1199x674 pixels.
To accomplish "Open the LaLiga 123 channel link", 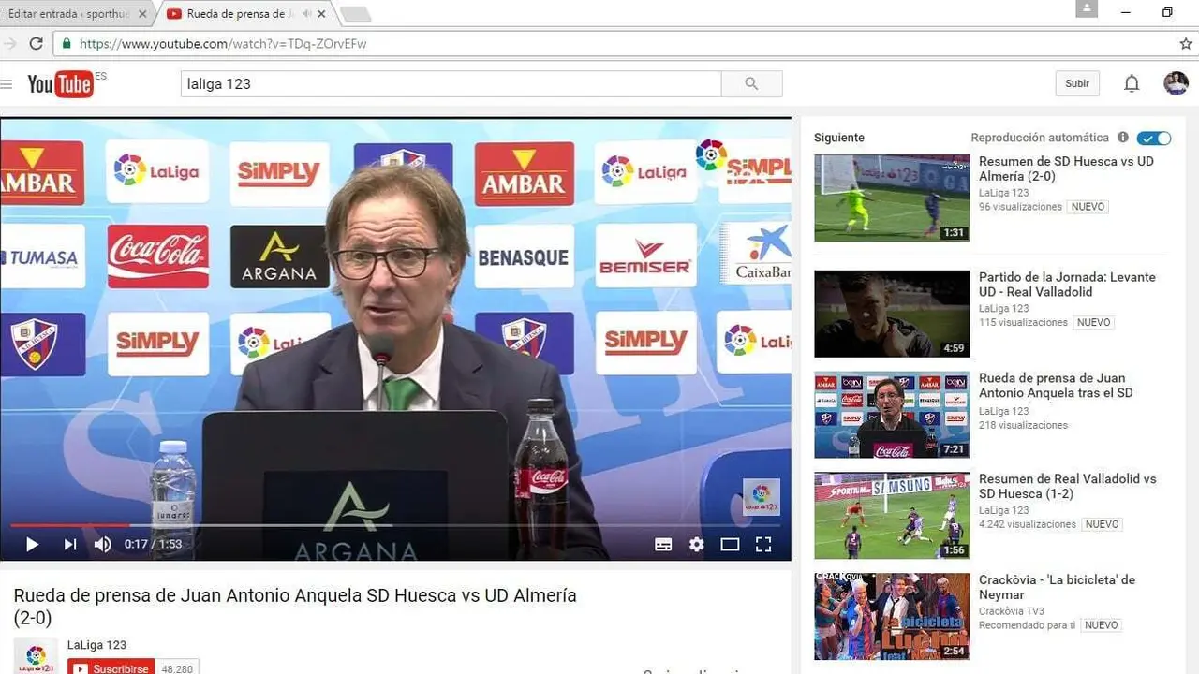I will 96,645.
